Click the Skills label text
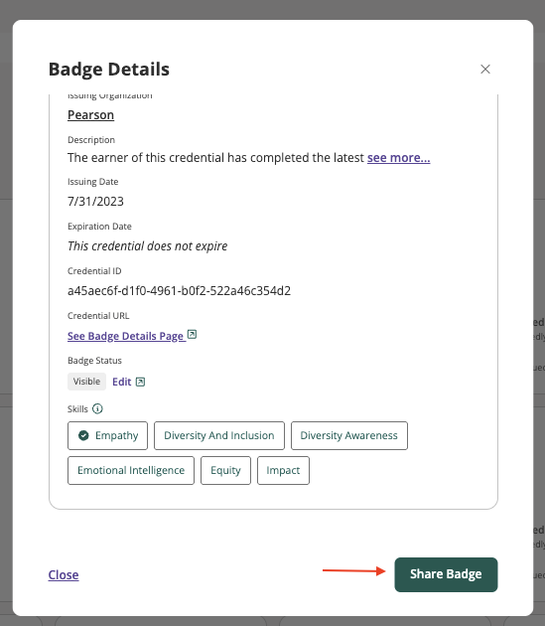 pos(77,409)
